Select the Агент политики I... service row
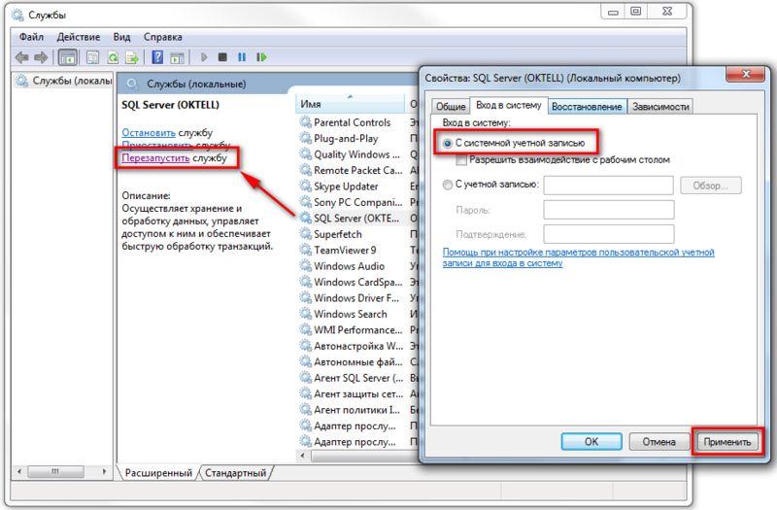 point(358,409)
